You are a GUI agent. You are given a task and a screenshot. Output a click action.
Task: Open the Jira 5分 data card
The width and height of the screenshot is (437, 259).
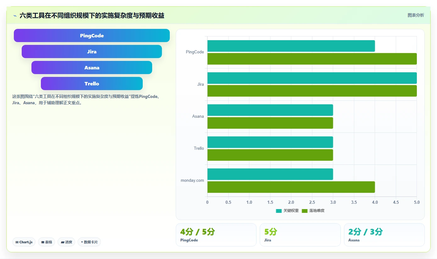[x=300, y=235]
